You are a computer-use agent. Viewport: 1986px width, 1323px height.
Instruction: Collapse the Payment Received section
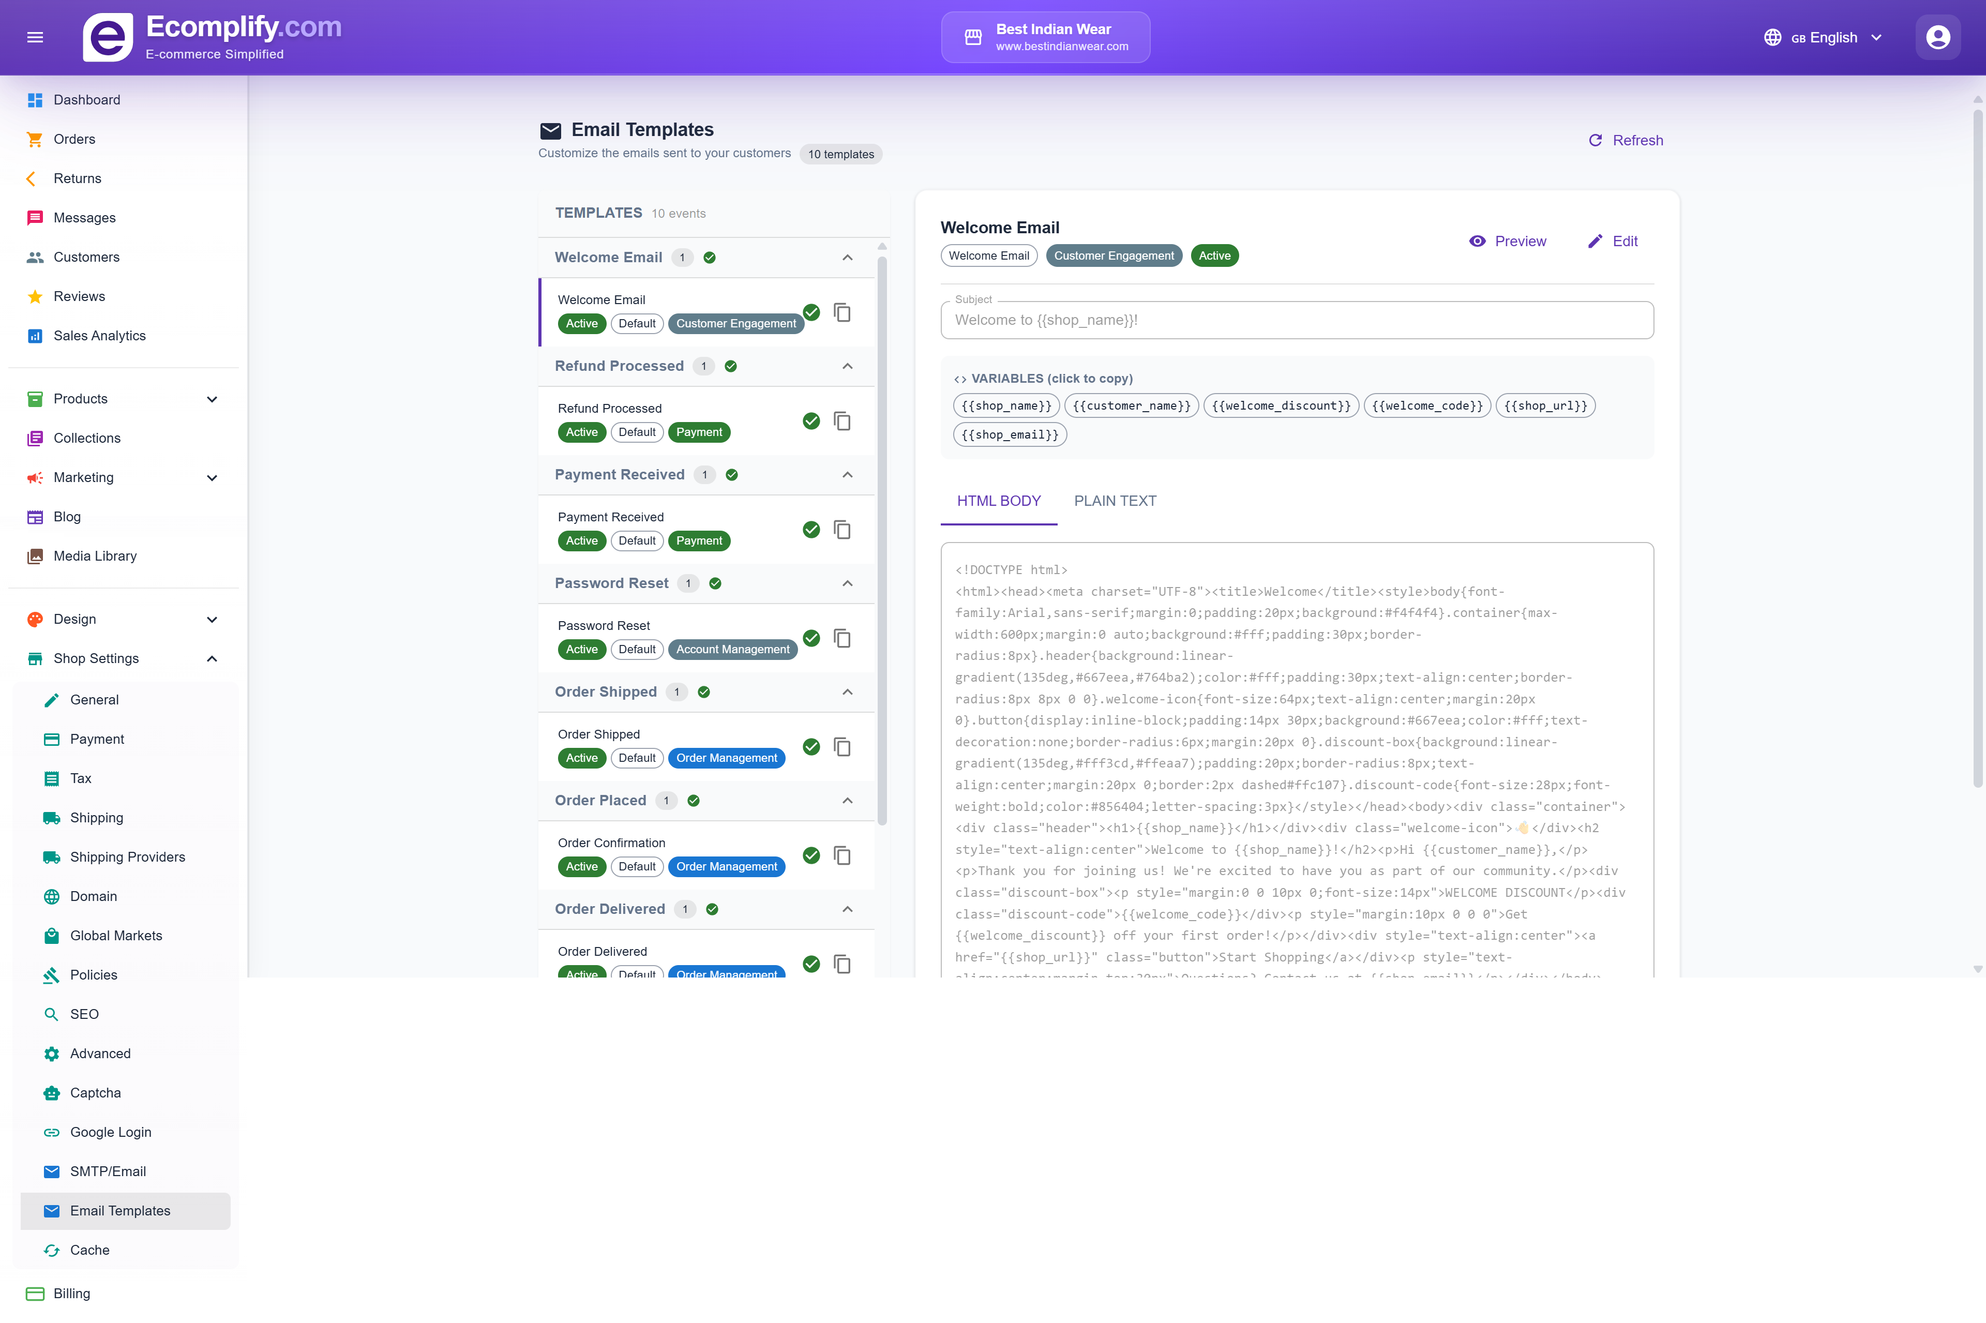847,474
